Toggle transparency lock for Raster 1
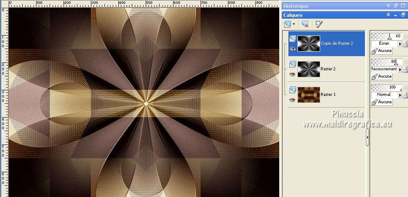The height and width of the screenshot is (197, 408). [405, 95]
